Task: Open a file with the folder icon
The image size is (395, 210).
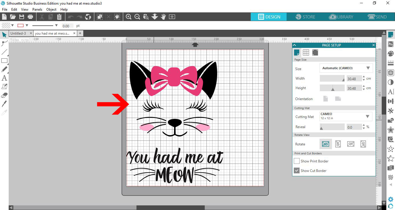Action: (13, 17)
